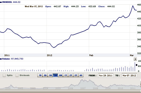Click the Dividends label text
This screenshot has height=93, width=141.
[25, 75]
